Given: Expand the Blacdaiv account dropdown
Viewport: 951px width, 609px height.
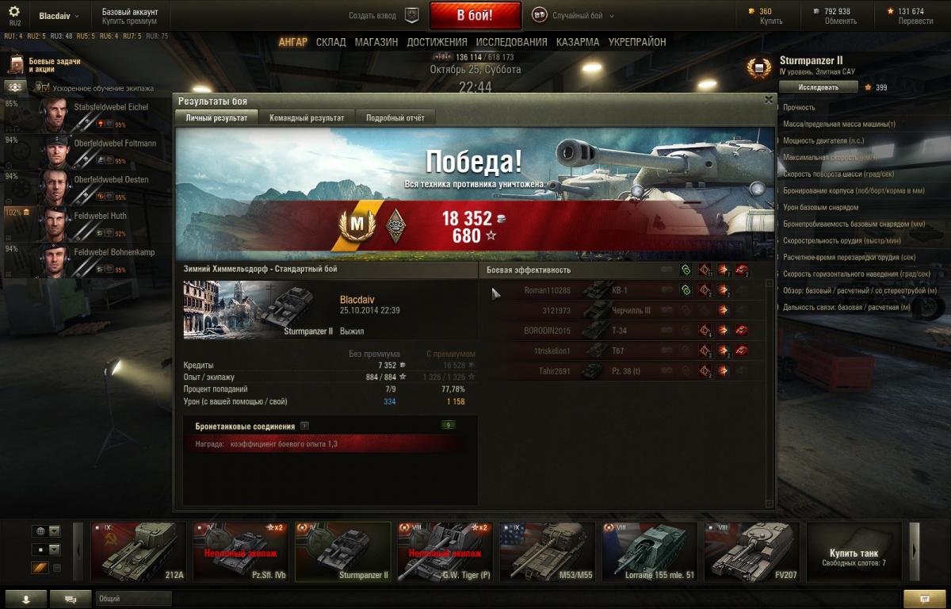Looking at the screenshot, I should click(59, 16).
